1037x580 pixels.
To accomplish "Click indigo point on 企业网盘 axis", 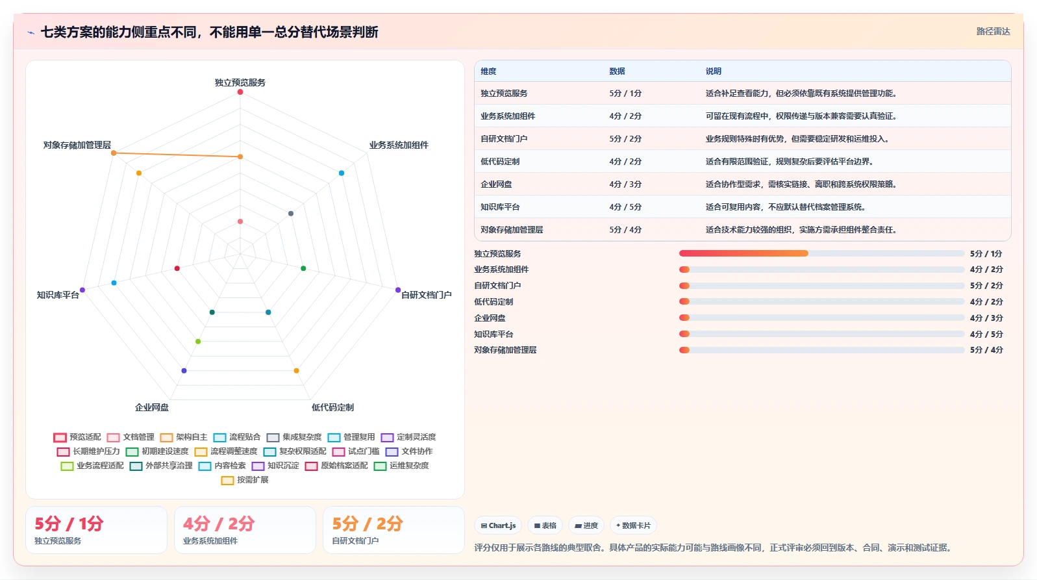I will click(184, 371).
